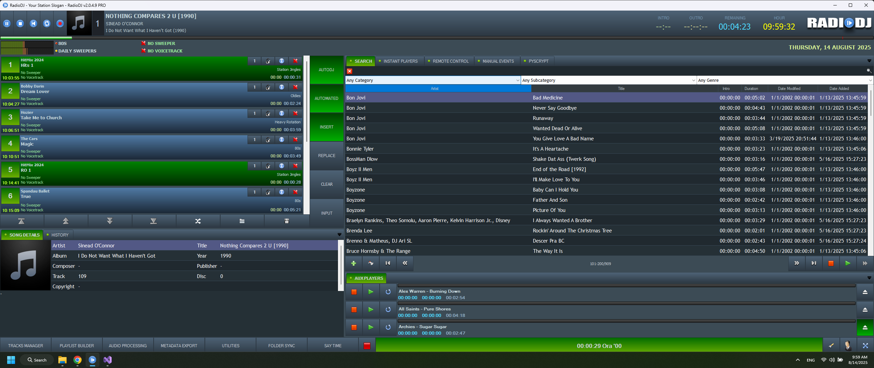The width and height of the screenshot is (874, 368).
Task: Toggle AUTOMATED mode
Action: (x=326, y=98)
